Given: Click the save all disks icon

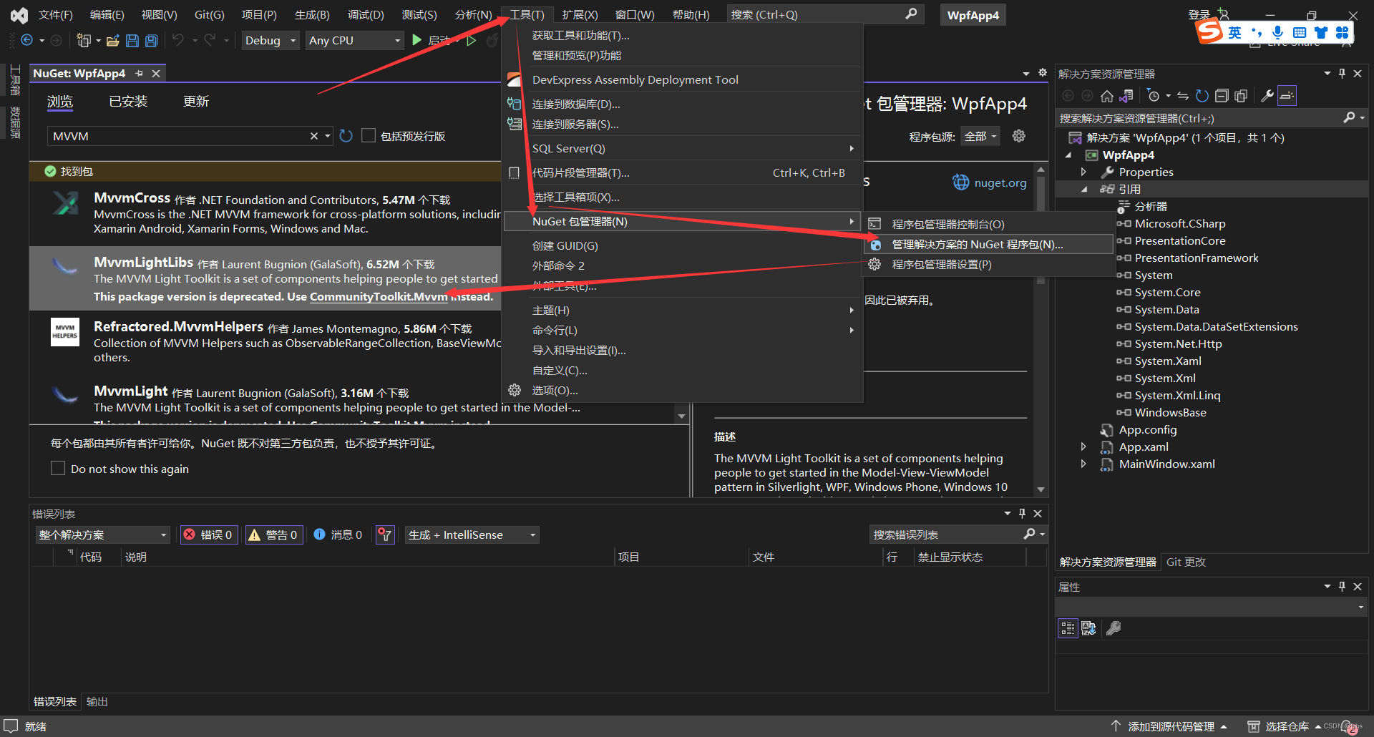Looking at the screenshot, I should pyautogui.click(x=152, y=41).
